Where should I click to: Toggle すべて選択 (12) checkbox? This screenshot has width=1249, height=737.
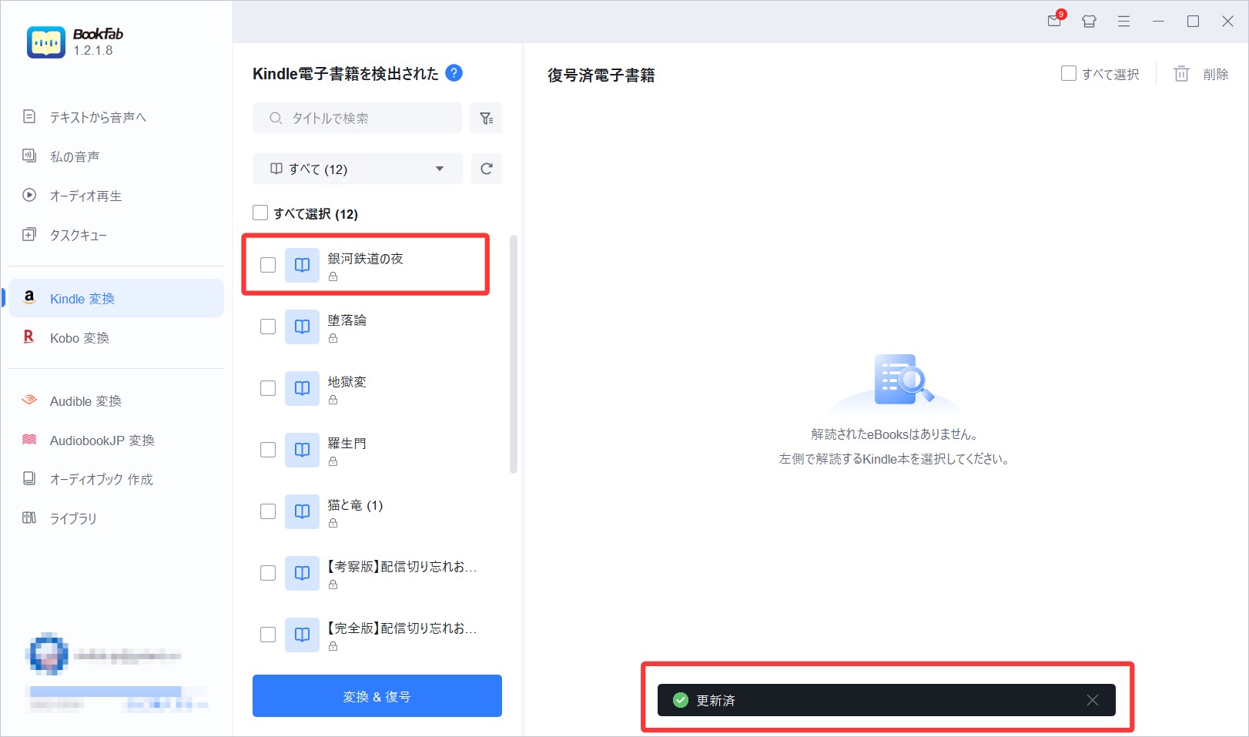261,213
